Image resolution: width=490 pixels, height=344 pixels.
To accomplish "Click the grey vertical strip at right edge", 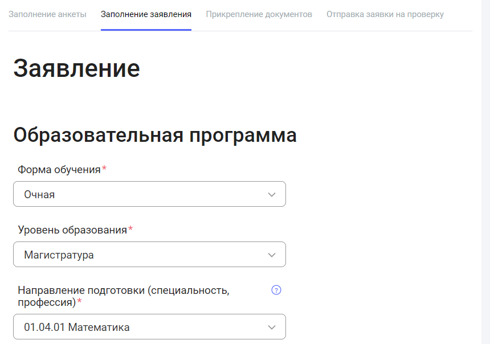I will pos(486,171).
